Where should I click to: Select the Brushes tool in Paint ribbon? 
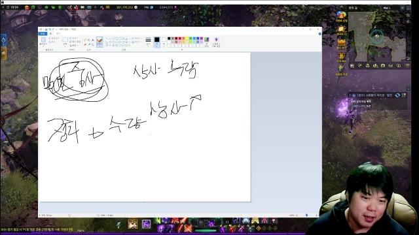pyautogui.click(x=100, y=42)
